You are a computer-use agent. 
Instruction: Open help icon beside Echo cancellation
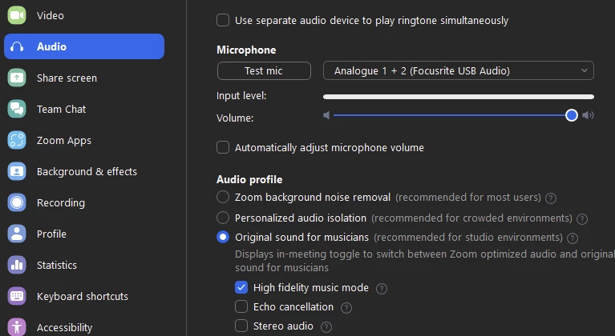(x=346, y=308)
